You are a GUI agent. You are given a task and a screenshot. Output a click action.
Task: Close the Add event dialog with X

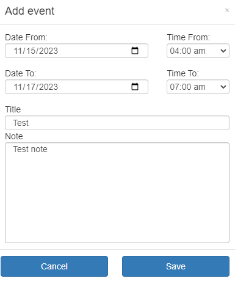click(x=227, y=10)
